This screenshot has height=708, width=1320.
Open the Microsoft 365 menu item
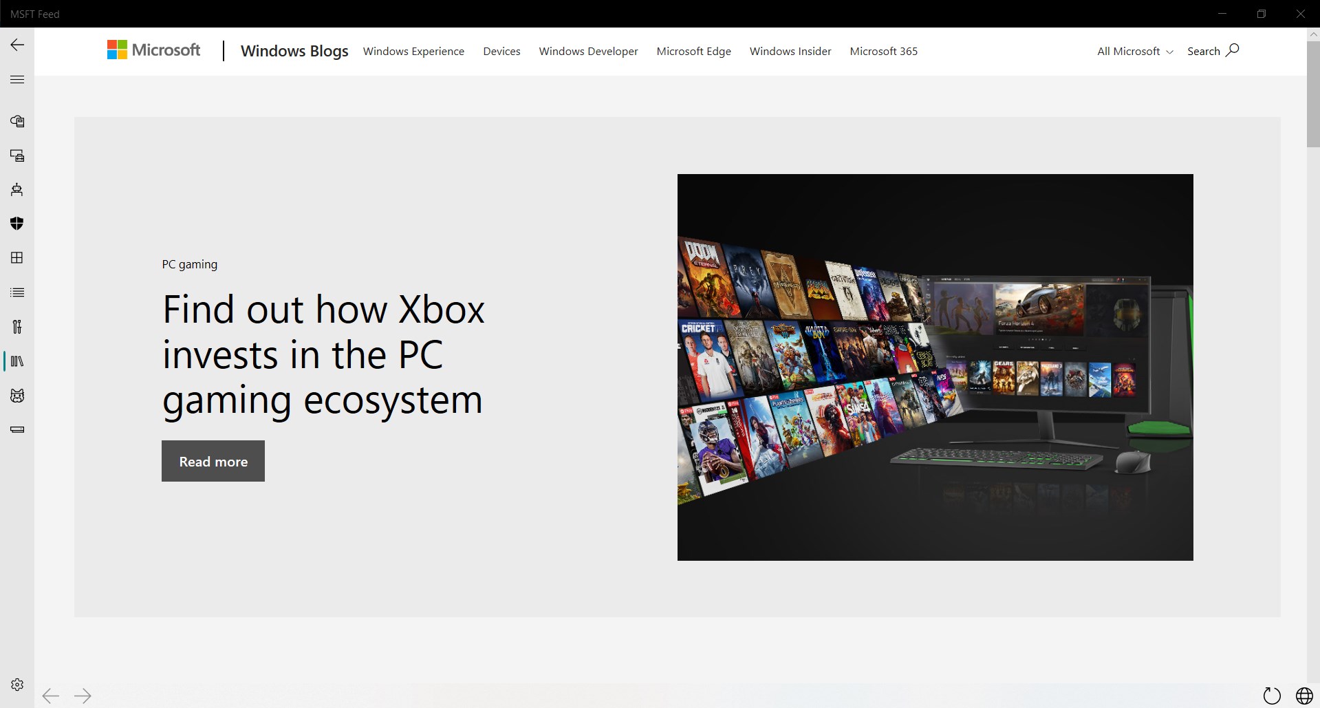click(883, 52)
